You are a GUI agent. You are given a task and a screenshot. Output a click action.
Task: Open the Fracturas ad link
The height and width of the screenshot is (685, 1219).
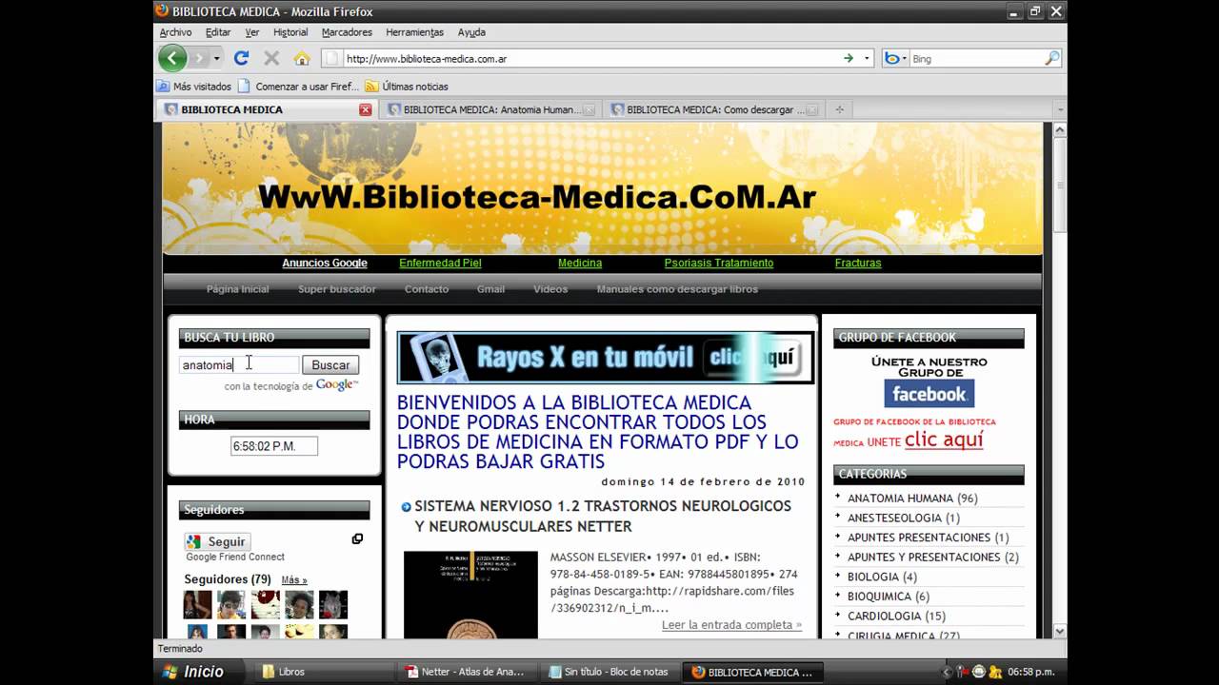[858, 264]
